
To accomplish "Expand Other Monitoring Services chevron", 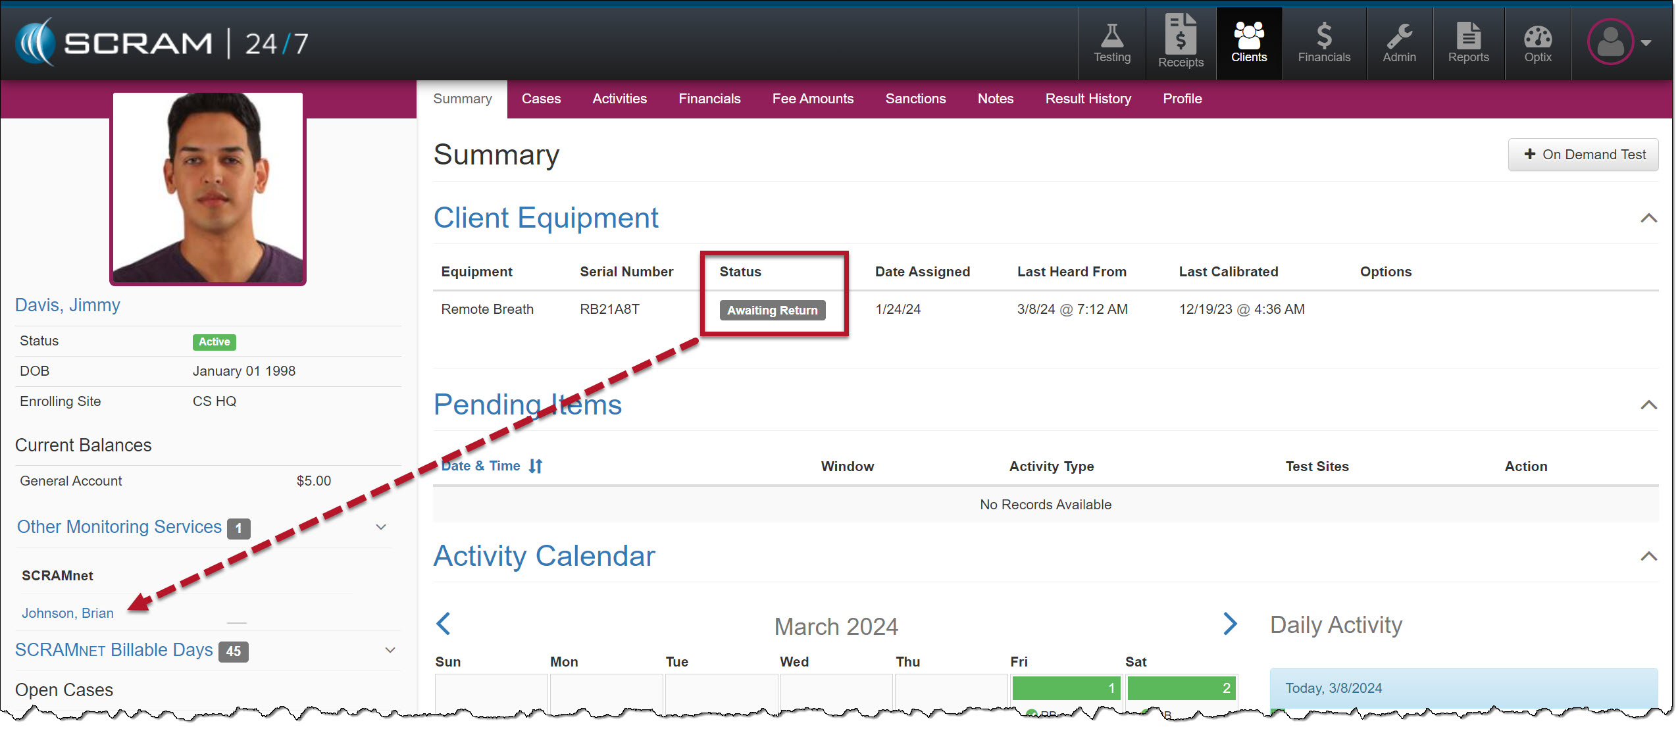I will [x=380, y=527].
